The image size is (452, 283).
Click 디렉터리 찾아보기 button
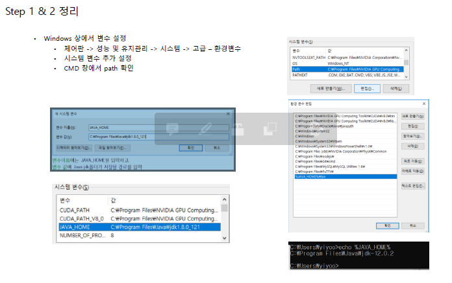(74, 148)
